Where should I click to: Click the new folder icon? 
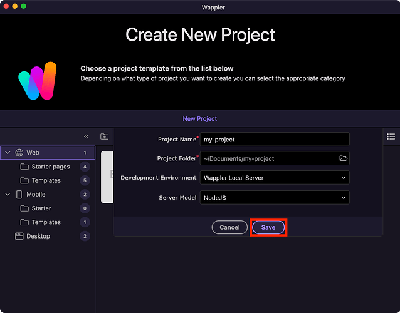pyautogui.click(x=105, y=136)
